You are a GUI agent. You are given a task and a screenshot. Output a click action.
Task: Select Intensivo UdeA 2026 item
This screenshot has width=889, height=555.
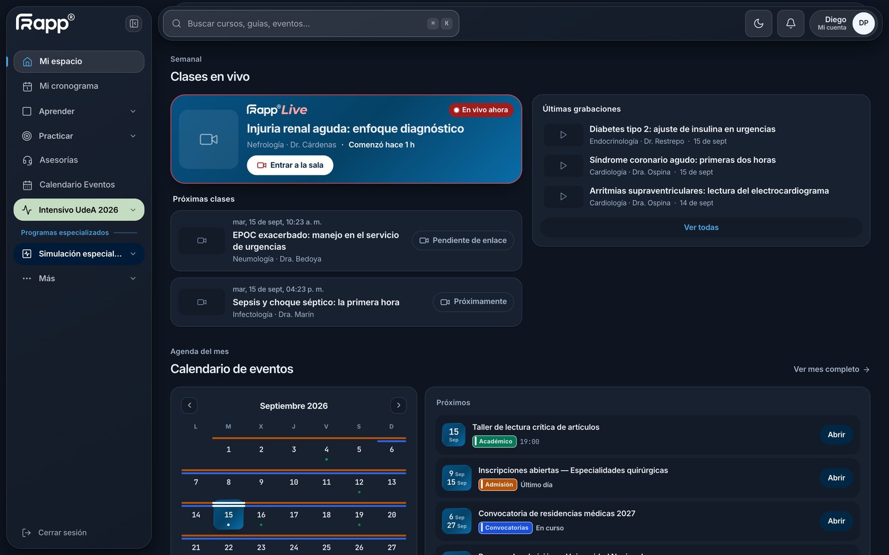pyautogui.click(x=79, y=210)
